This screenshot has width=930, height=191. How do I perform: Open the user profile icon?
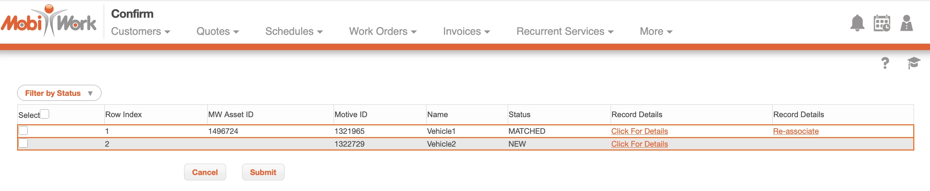pos(907,23)
